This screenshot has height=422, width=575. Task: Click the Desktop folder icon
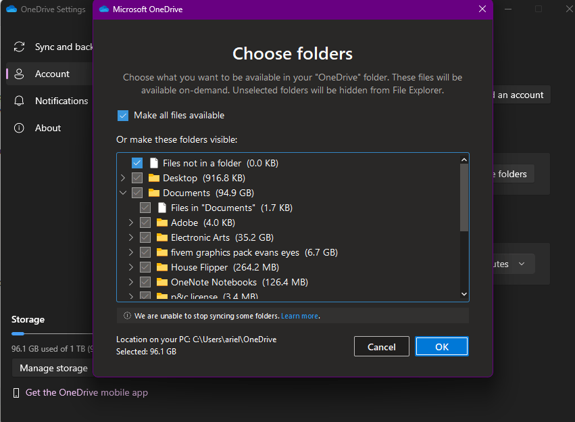tap(153, 178)
